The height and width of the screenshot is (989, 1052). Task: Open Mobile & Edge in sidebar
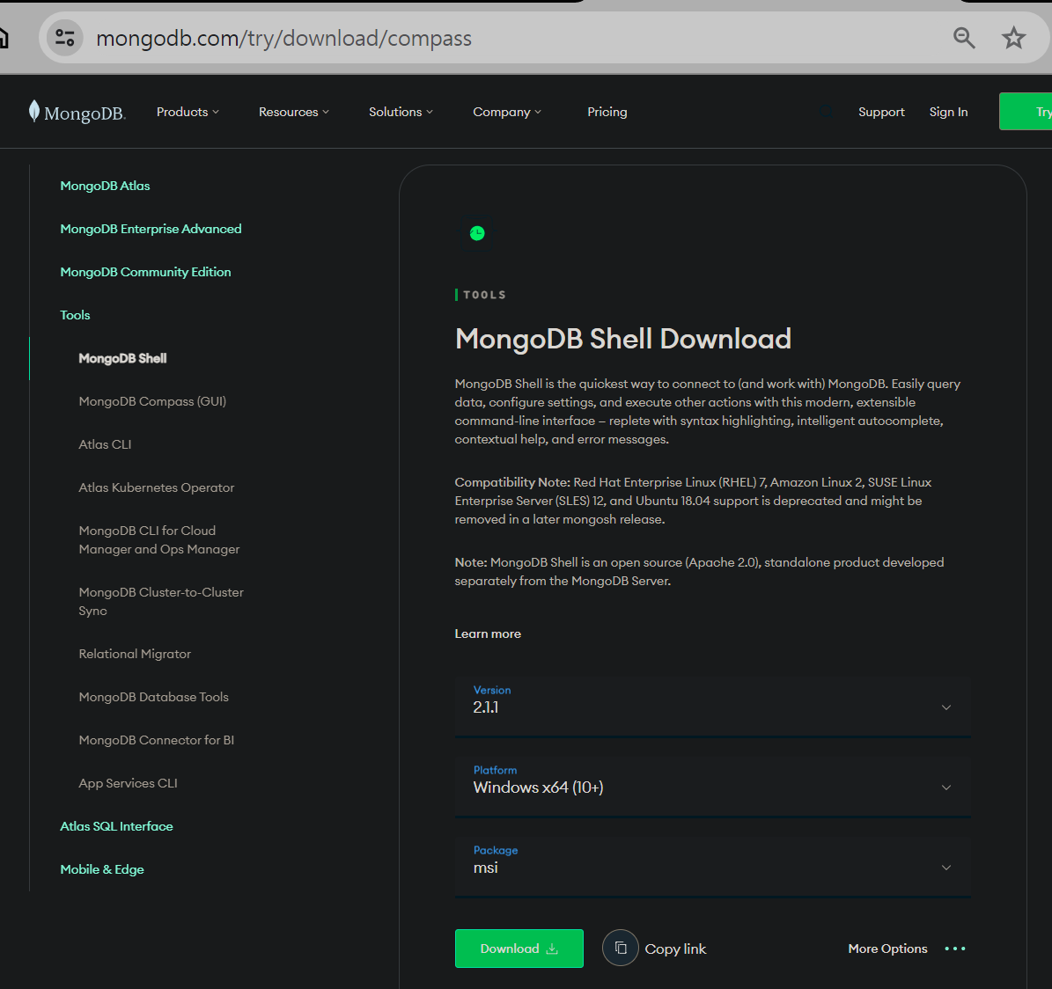[102, 869]
